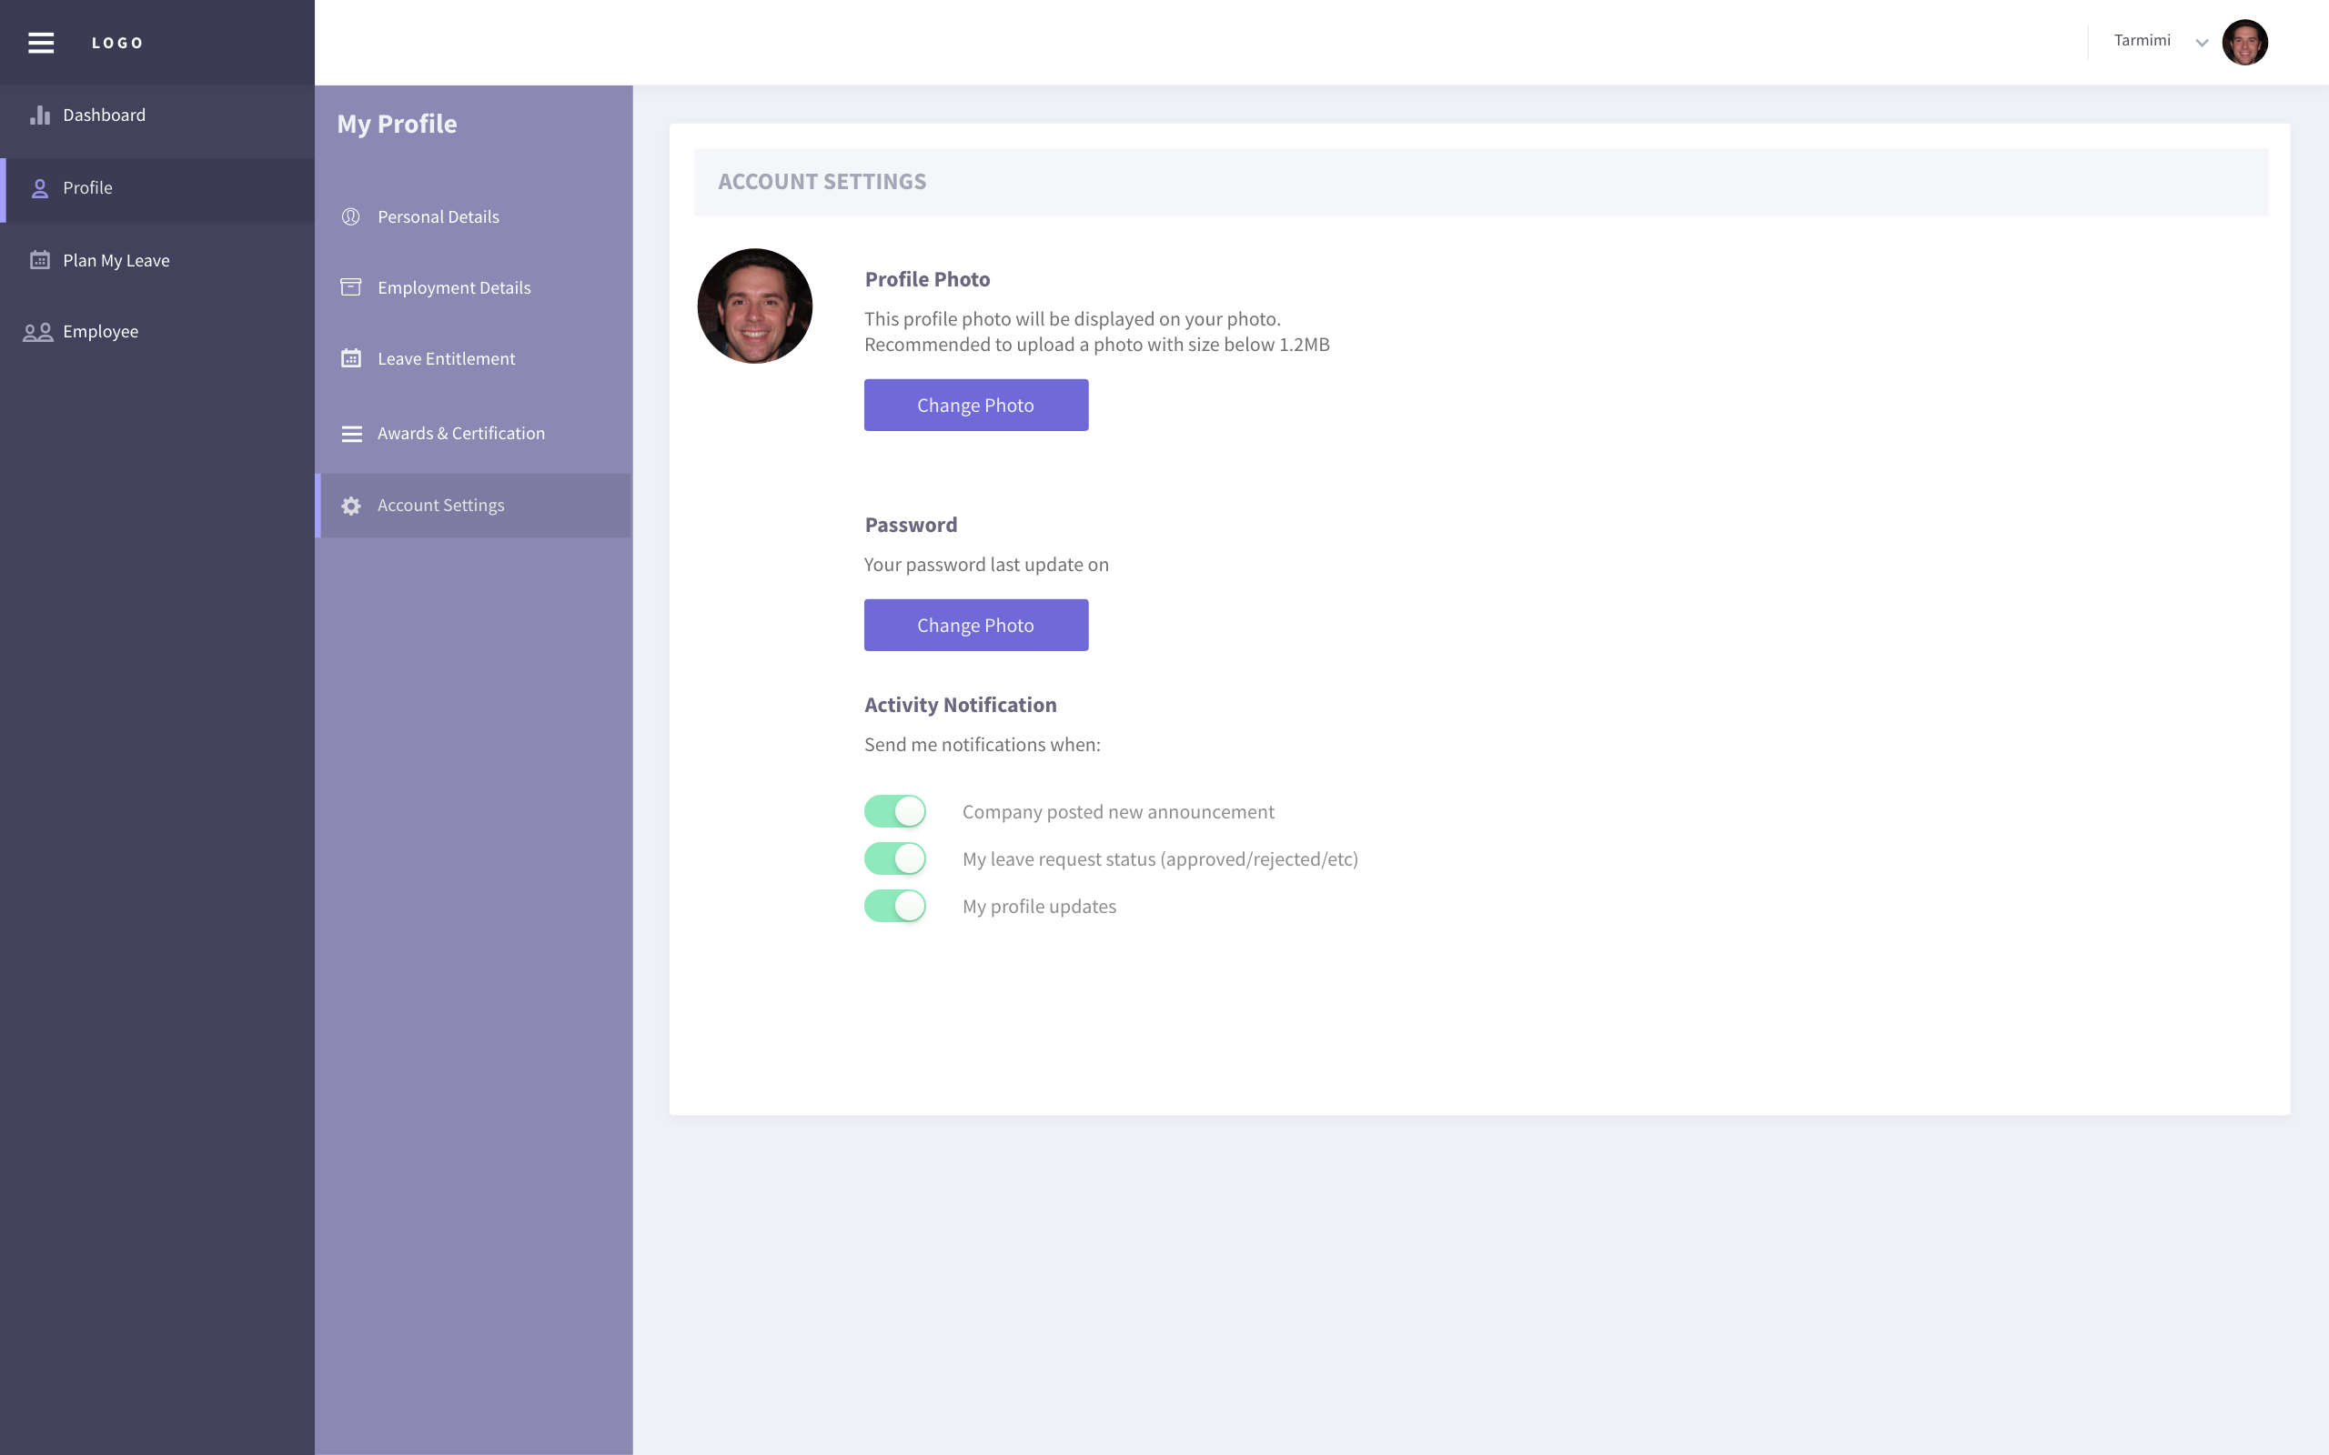
Task: Click 'Send me notifications when:' text
Action: coord(983,745)
